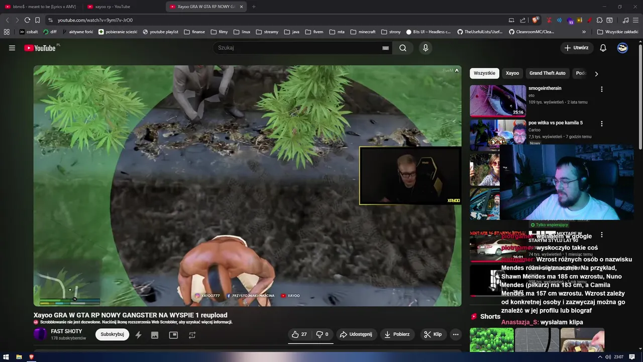The image size is (643, 362).
Task: Open the taskbar volume icon
Action: click(x=608, y=357)
